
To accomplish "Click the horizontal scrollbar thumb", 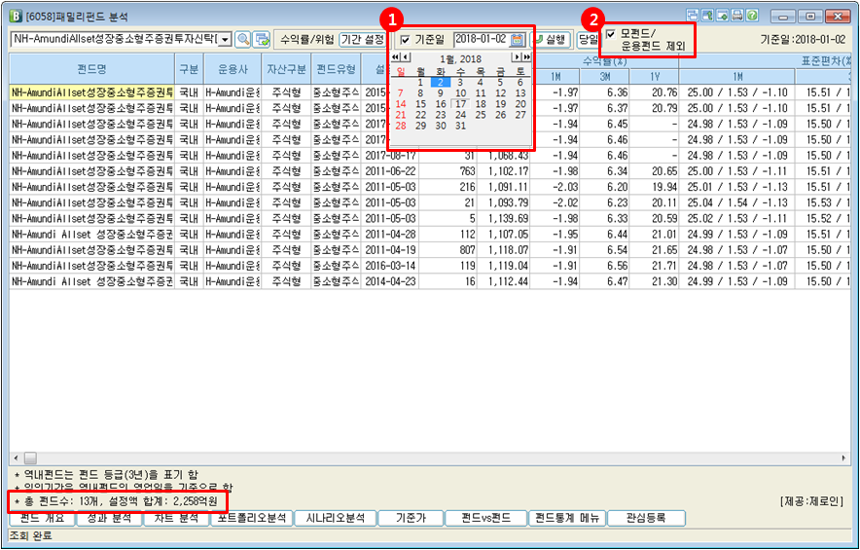I will (x=30, y=458).
